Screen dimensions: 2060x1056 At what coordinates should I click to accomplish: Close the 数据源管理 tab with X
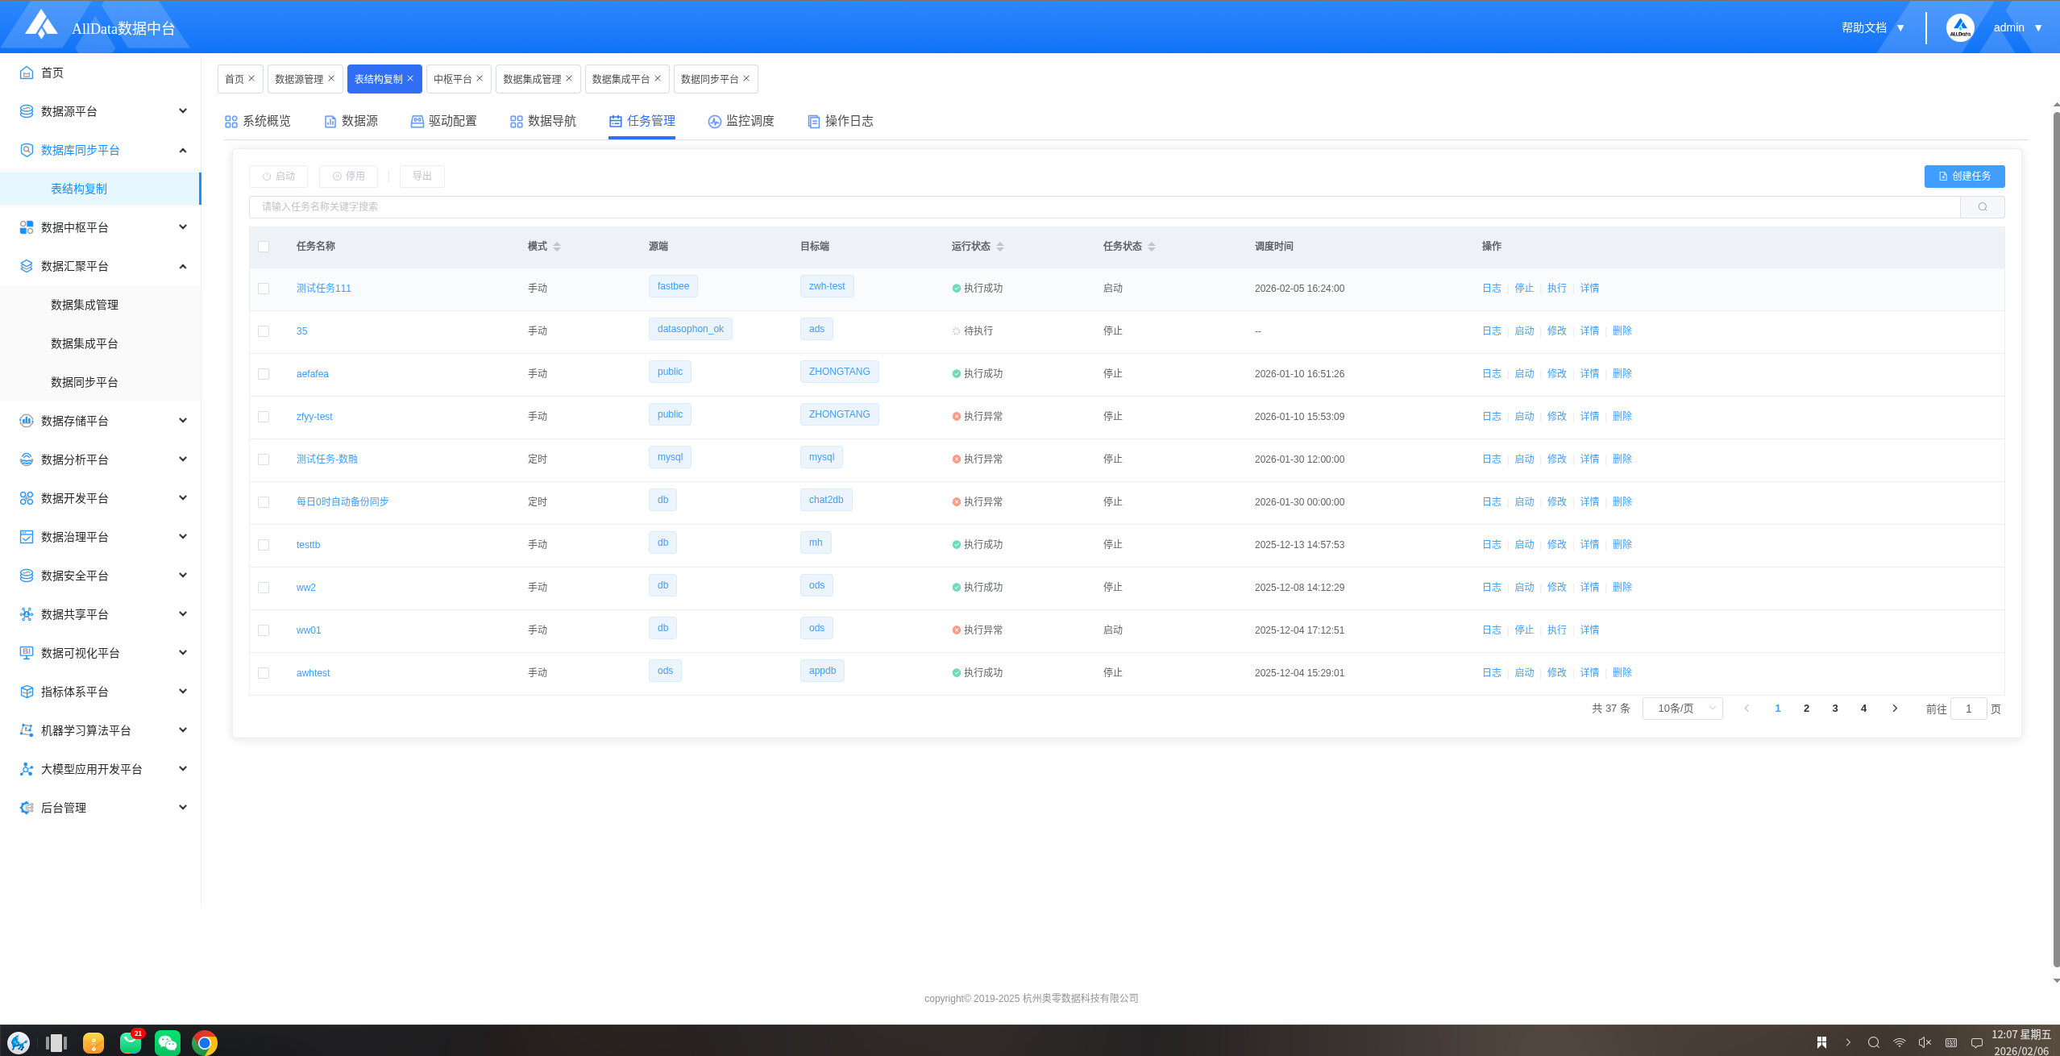[x=331, y=79]
